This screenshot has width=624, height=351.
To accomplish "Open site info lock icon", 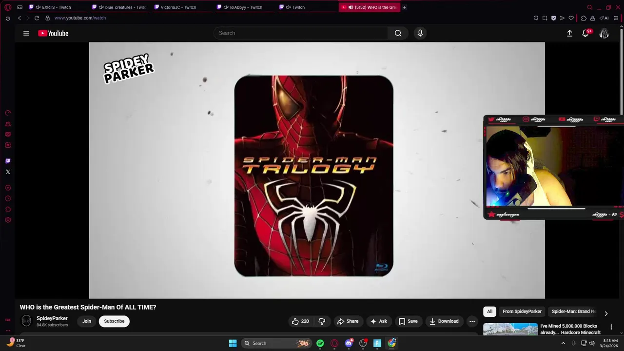I will coord(47,18).
